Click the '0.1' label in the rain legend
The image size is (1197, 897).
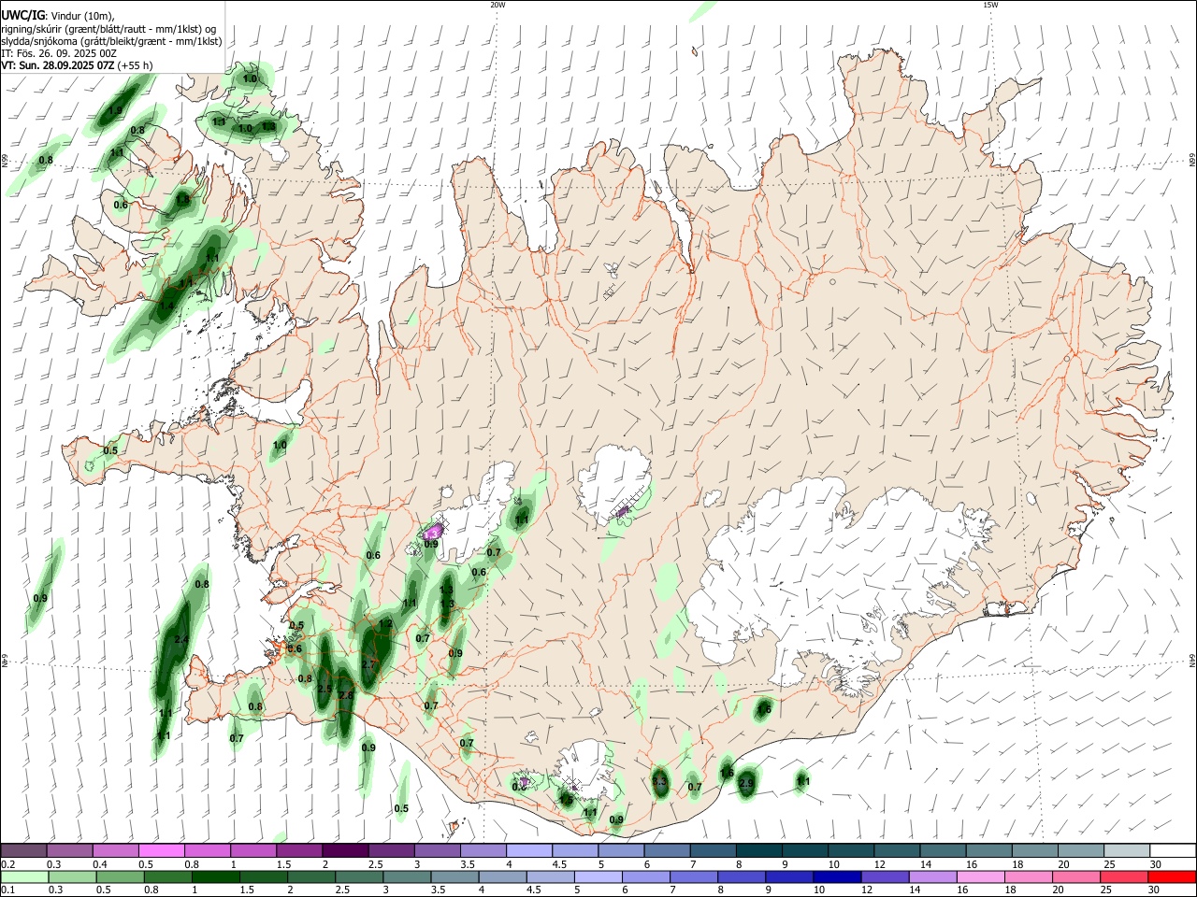[x=7, y=890]
